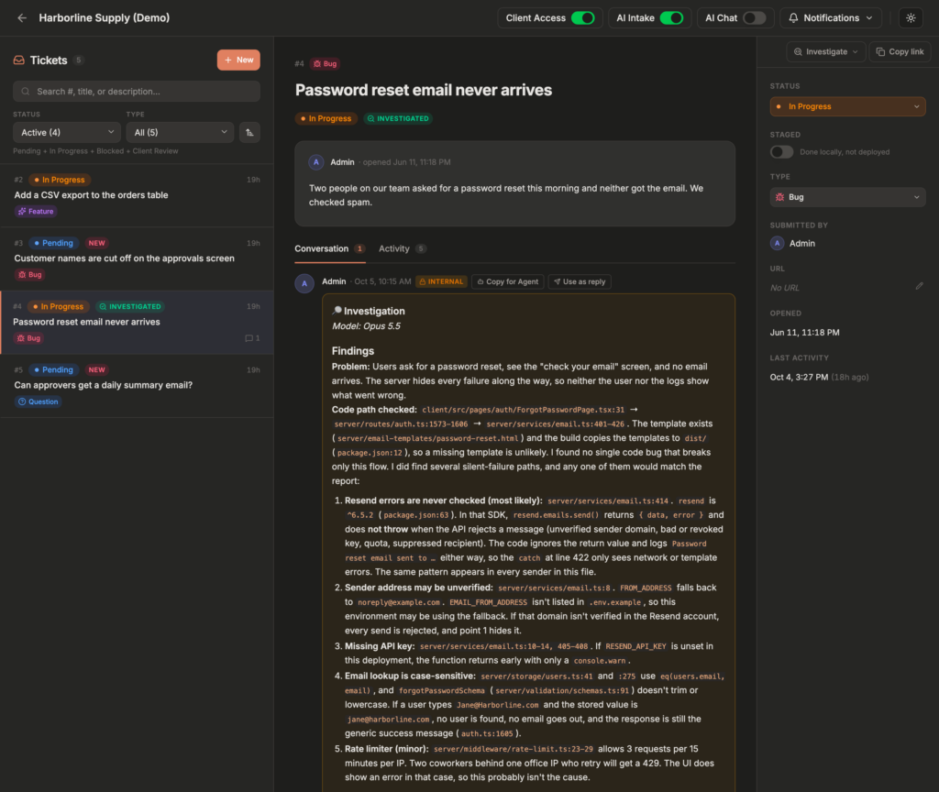939x792 pixels.
Task: Create a New ticket
Action: coord(238,60)
